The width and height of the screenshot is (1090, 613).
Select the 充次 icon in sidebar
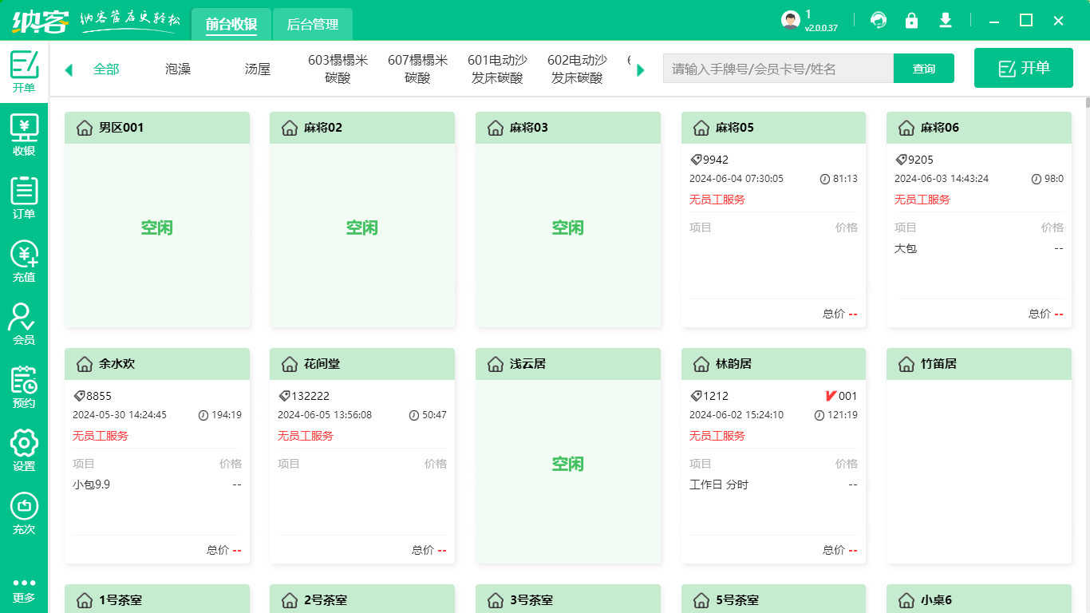[24, 511]
